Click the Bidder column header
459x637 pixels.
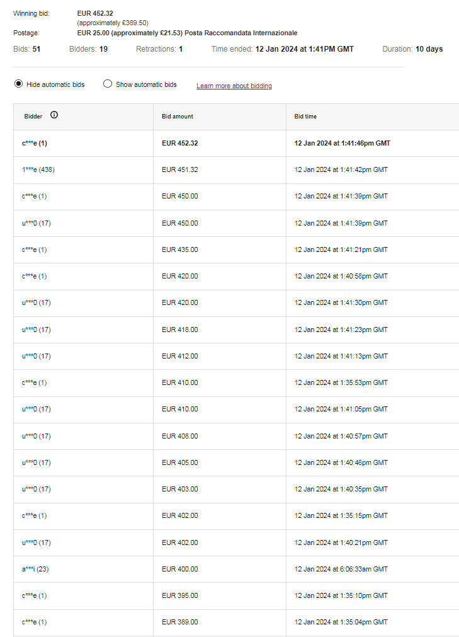coord(33,117)
